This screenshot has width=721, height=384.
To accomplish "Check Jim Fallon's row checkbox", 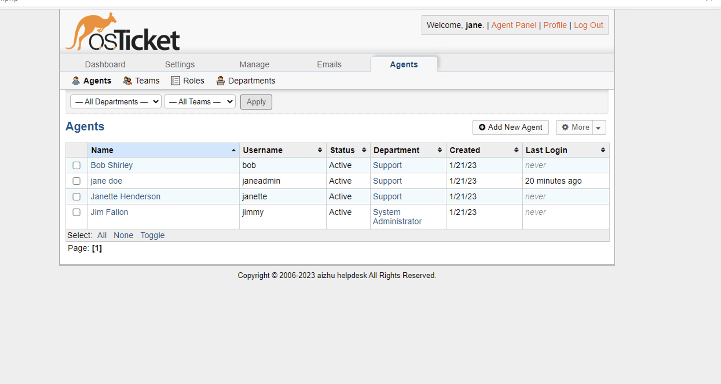I will point(76,212).
